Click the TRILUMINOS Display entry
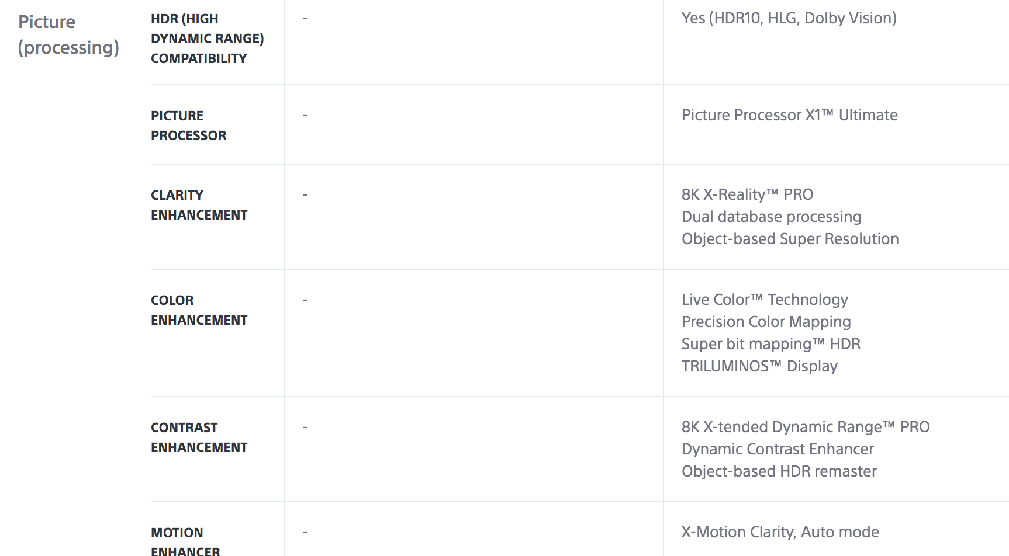The height and width of the screenshot is (556, 1009). point(759,366)
